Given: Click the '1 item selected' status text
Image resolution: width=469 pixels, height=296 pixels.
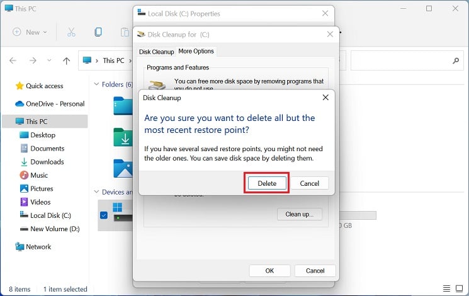Looking at the screenshot, I should point(65,289).
